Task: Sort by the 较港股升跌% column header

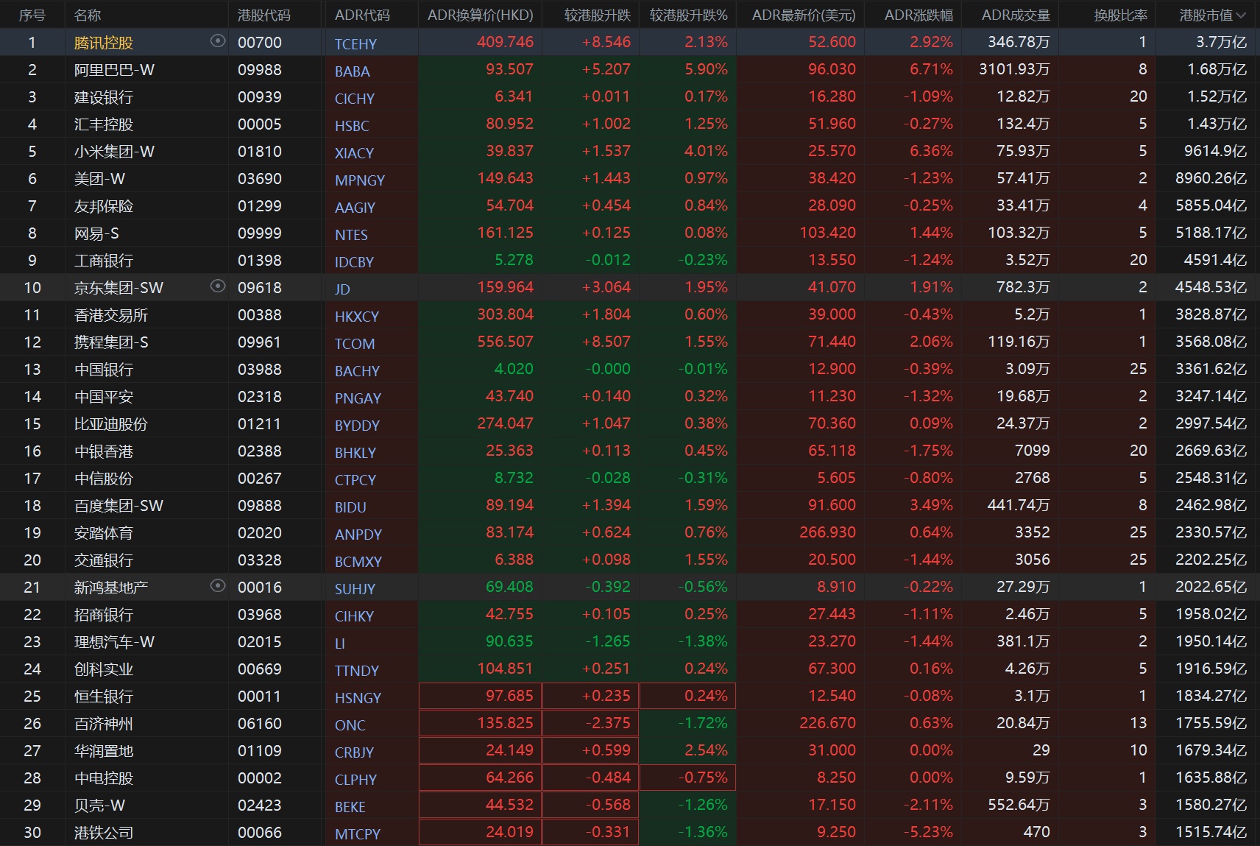Action: pos(689,15)
